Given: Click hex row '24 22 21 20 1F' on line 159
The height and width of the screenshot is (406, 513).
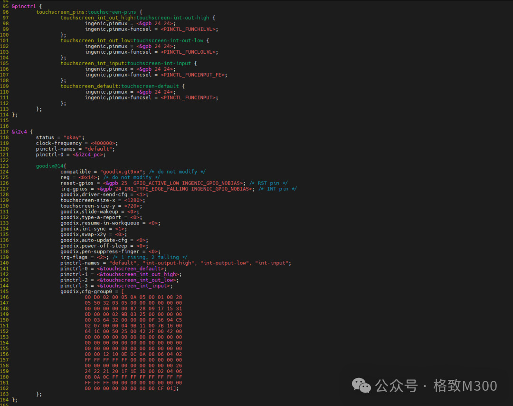Looking at the screenshot, I should 133,371.
